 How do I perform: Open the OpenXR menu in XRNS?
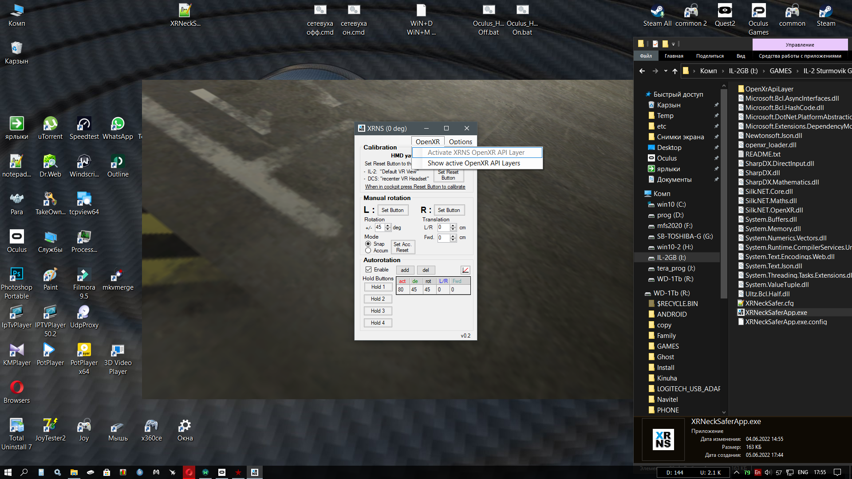(428, 142)
